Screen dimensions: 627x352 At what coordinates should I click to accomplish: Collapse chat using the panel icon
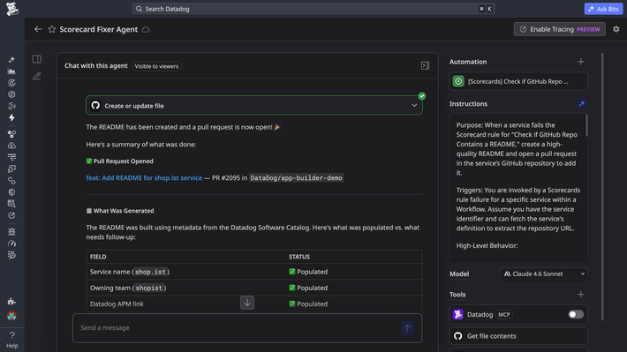pyautogui.click(x=425, y=65)
